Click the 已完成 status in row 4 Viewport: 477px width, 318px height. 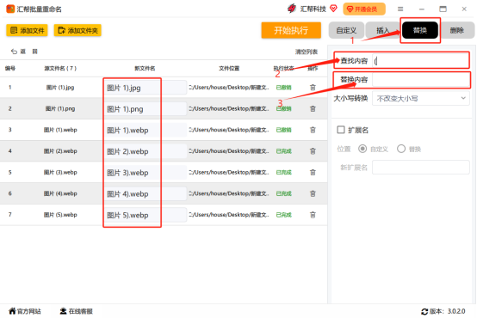(284, 151)
